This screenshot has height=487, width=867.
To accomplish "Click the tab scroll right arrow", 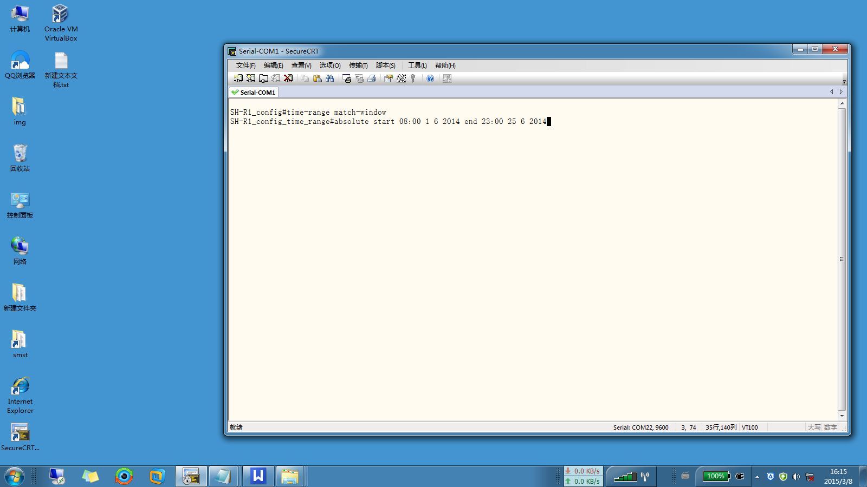I will (x=841, y=92).
